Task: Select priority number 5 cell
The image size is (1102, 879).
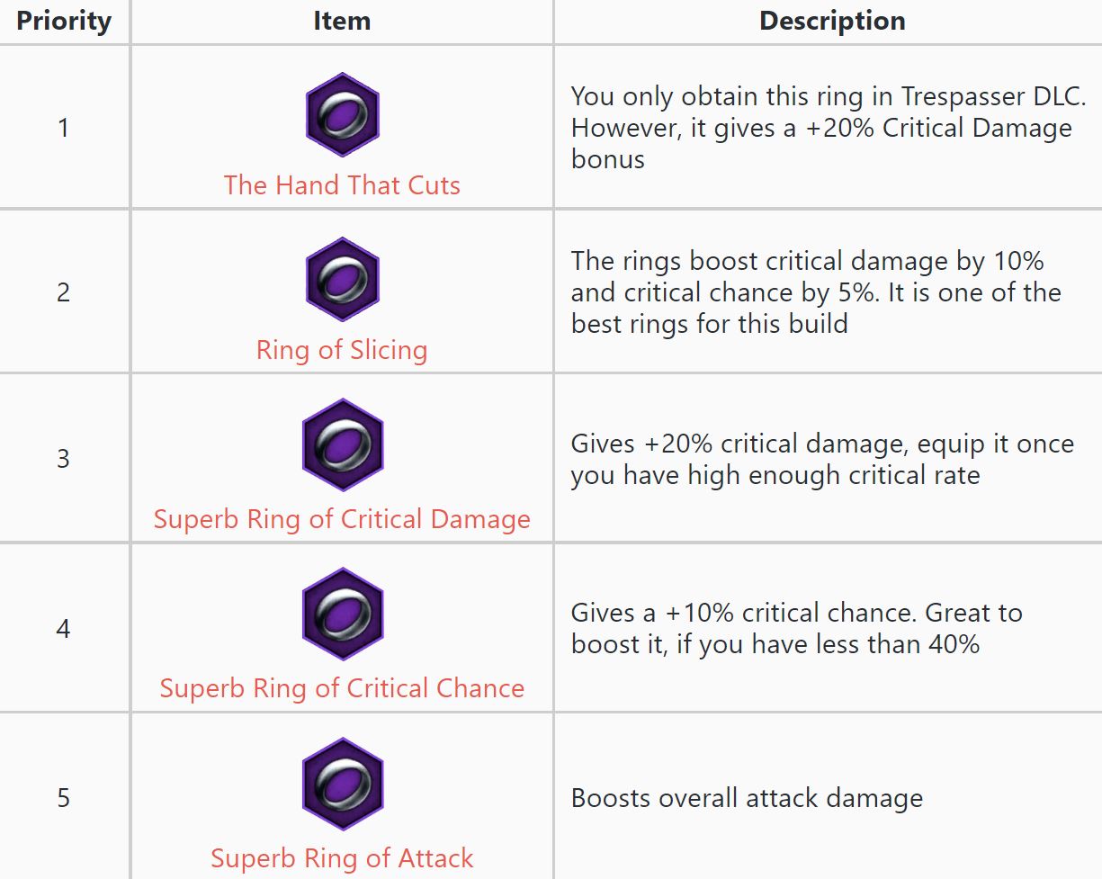Action: click(x=64, y=798)
